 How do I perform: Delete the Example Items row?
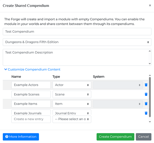[x=146, y=104]
